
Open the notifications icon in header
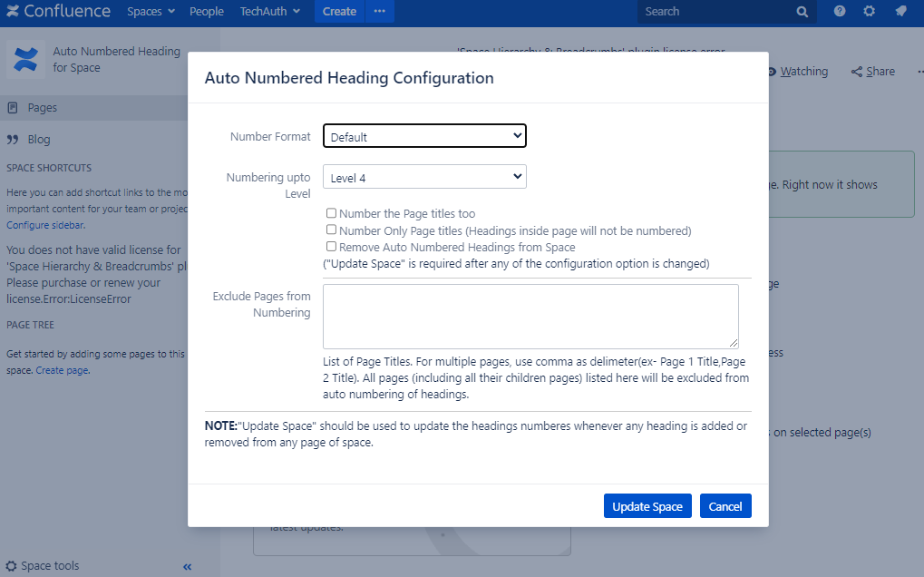pos(900,11)
